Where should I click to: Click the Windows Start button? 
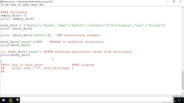point(3,100)
